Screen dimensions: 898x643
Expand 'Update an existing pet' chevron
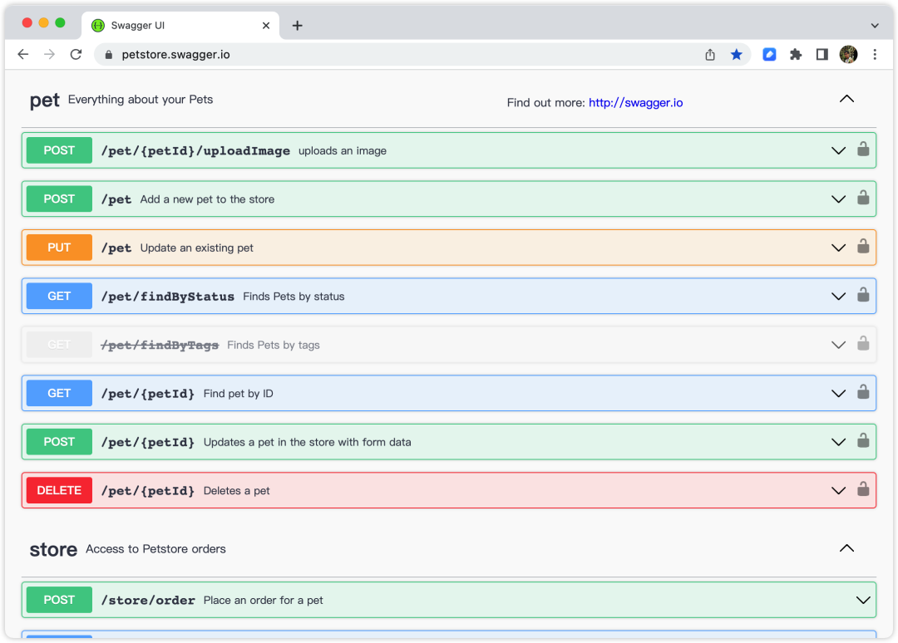838,248
